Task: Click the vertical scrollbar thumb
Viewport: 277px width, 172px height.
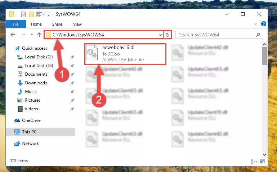Action: tap(264, 56)
